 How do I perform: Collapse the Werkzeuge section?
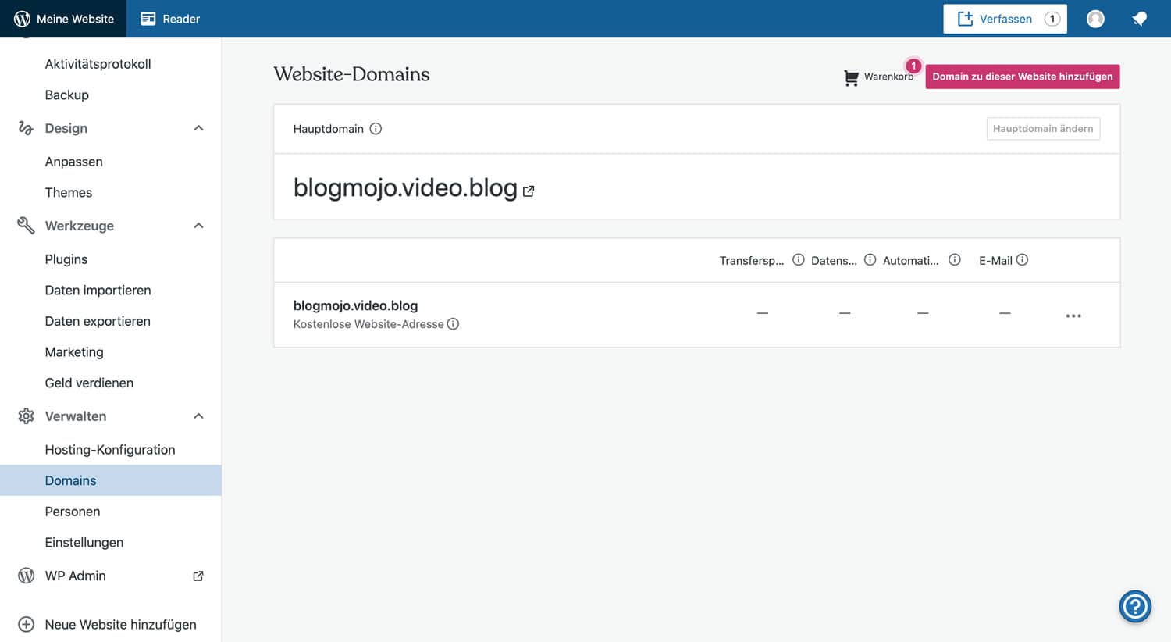tap(198, 225)
